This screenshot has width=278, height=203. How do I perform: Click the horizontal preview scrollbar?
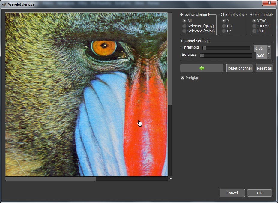tap(51, 179)
